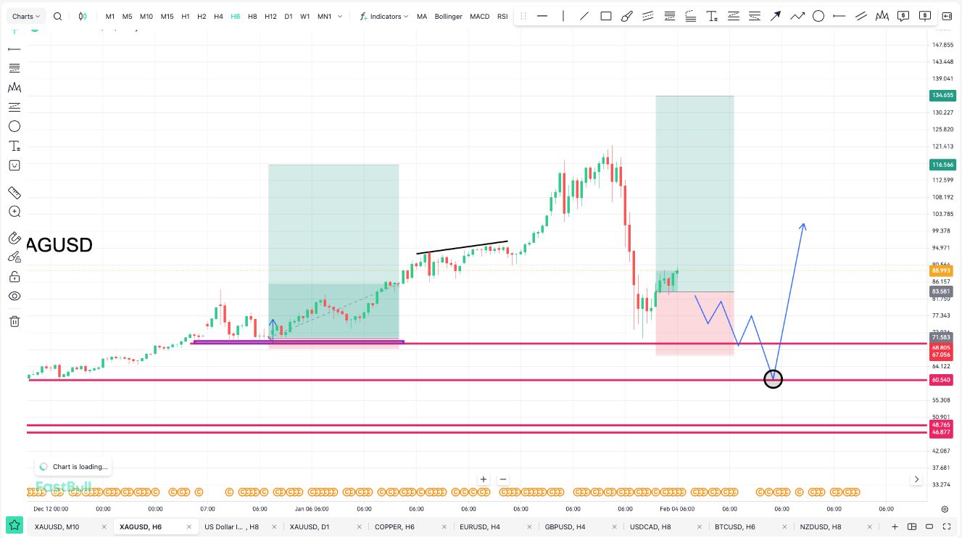962x538 pixels.
Task: Expand the Indicators dropdown
Action: [x=384, y=16]
